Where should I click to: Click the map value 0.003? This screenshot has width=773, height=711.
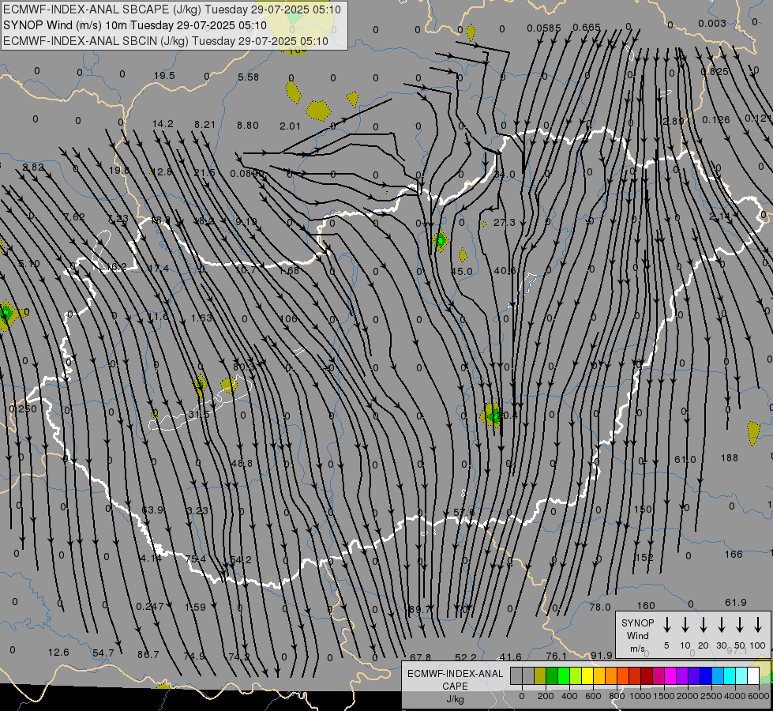pos(712,23)
